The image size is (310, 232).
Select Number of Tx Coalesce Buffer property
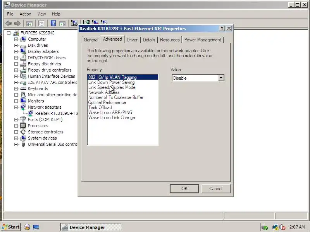pyautogui.click(x=122, y=97)
